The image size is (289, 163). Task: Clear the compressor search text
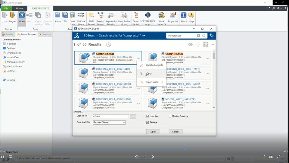click(198, 36)
